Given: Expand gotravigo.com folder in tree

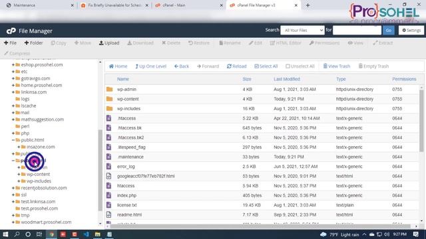Looking at the screenshot, I should coord(13,78).
